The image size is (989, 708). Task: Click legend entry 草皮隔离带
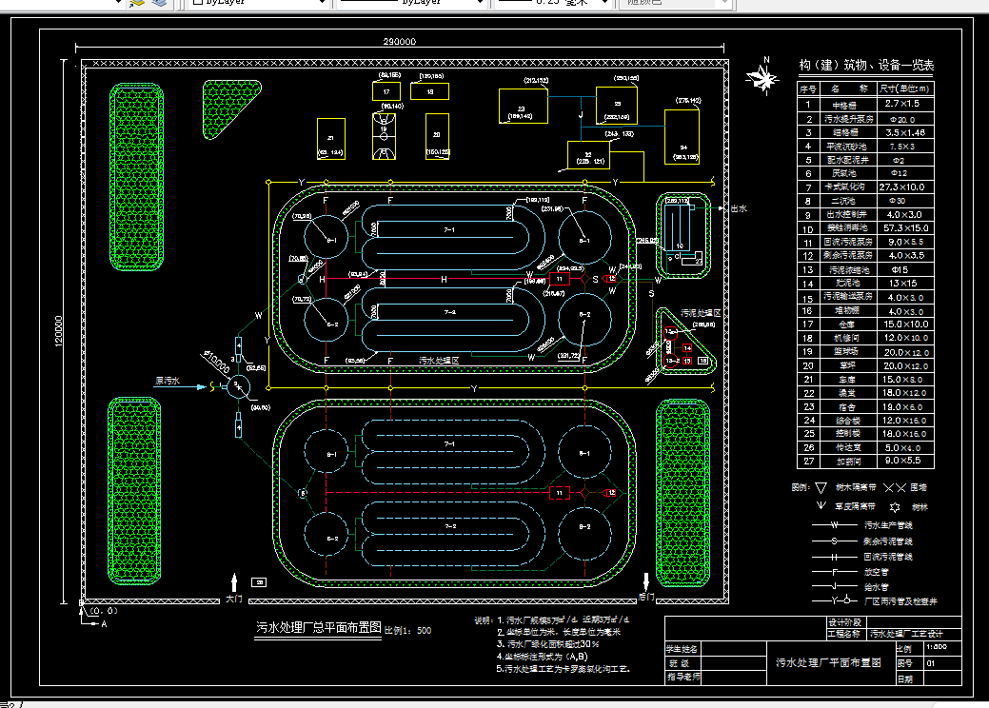coord(856,506)
